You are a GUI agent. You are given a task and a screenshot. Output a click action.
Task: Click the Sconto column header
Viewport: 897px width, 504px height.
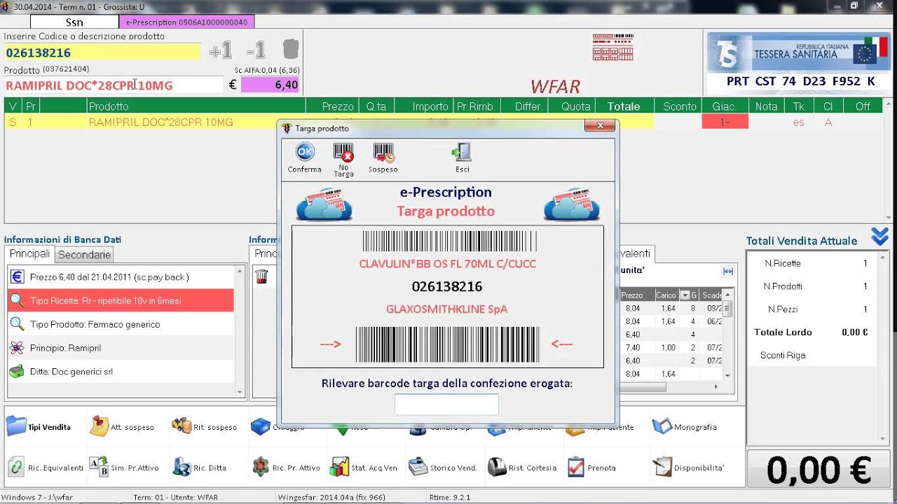tap(680, 106)
